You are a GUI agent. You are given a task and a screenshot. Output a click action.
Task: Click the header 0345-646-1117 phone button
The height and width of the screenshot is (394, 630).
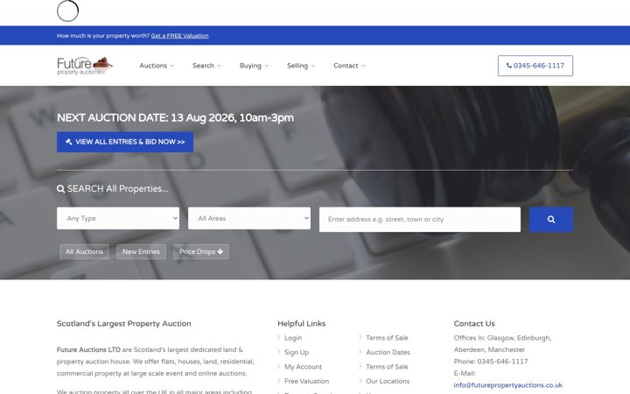pos(535,66)
